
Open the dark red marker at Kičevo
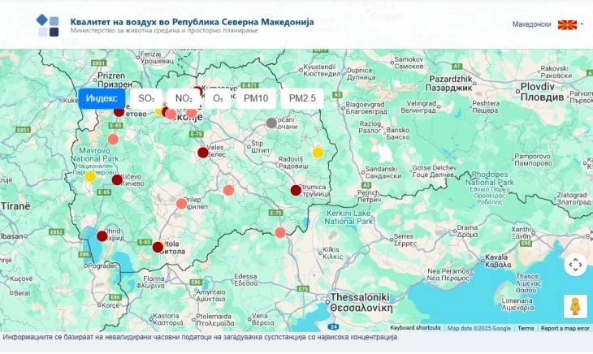117,180
